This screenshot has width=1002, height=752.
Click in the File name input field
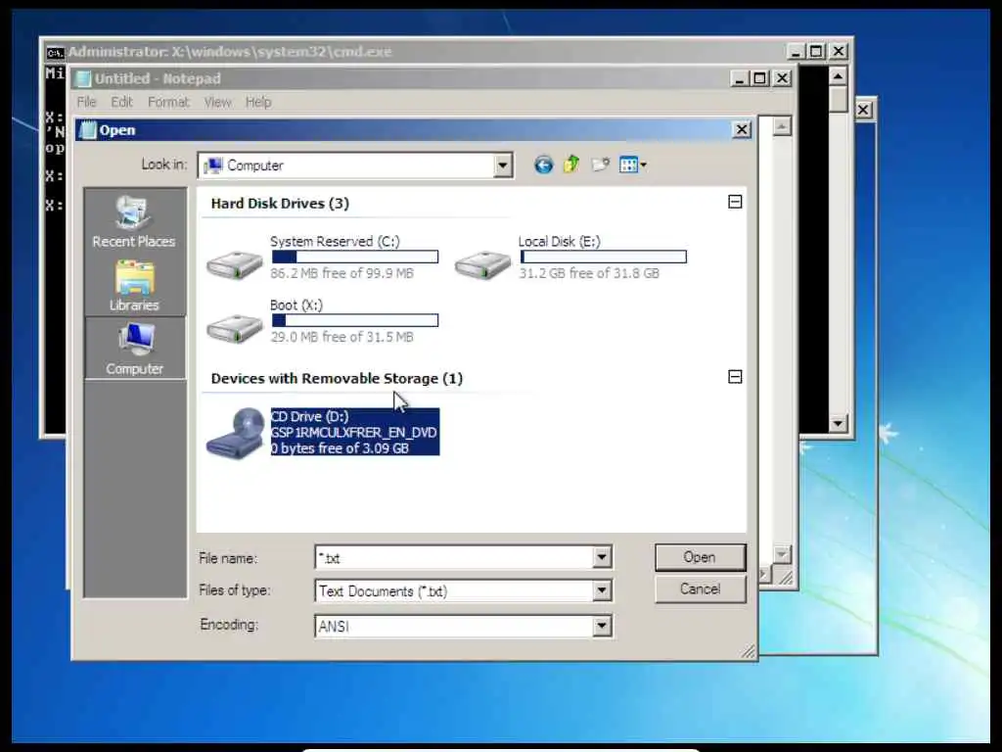coord(454,557)
